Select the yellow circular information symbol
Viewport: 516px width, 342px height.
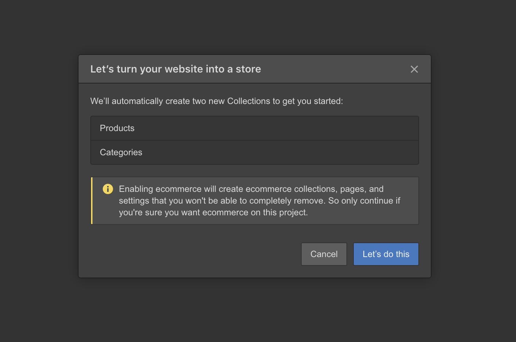point(108,189)
